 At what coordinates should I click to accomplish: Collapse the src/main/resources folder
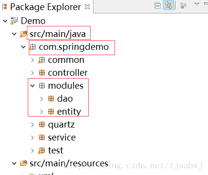point(14,163)
